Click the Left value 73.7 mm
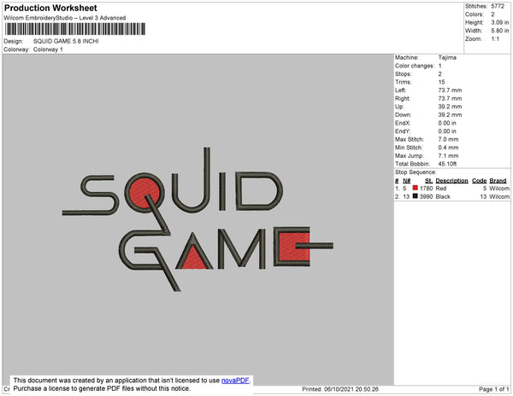Screen dimensions: 513x396 [x=450, y=90]
